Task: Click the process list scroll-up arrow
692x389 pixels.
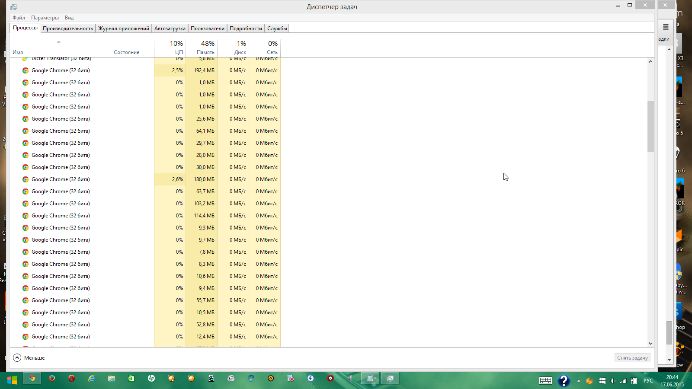Action: pyautogui.click(x=650, y=61)
